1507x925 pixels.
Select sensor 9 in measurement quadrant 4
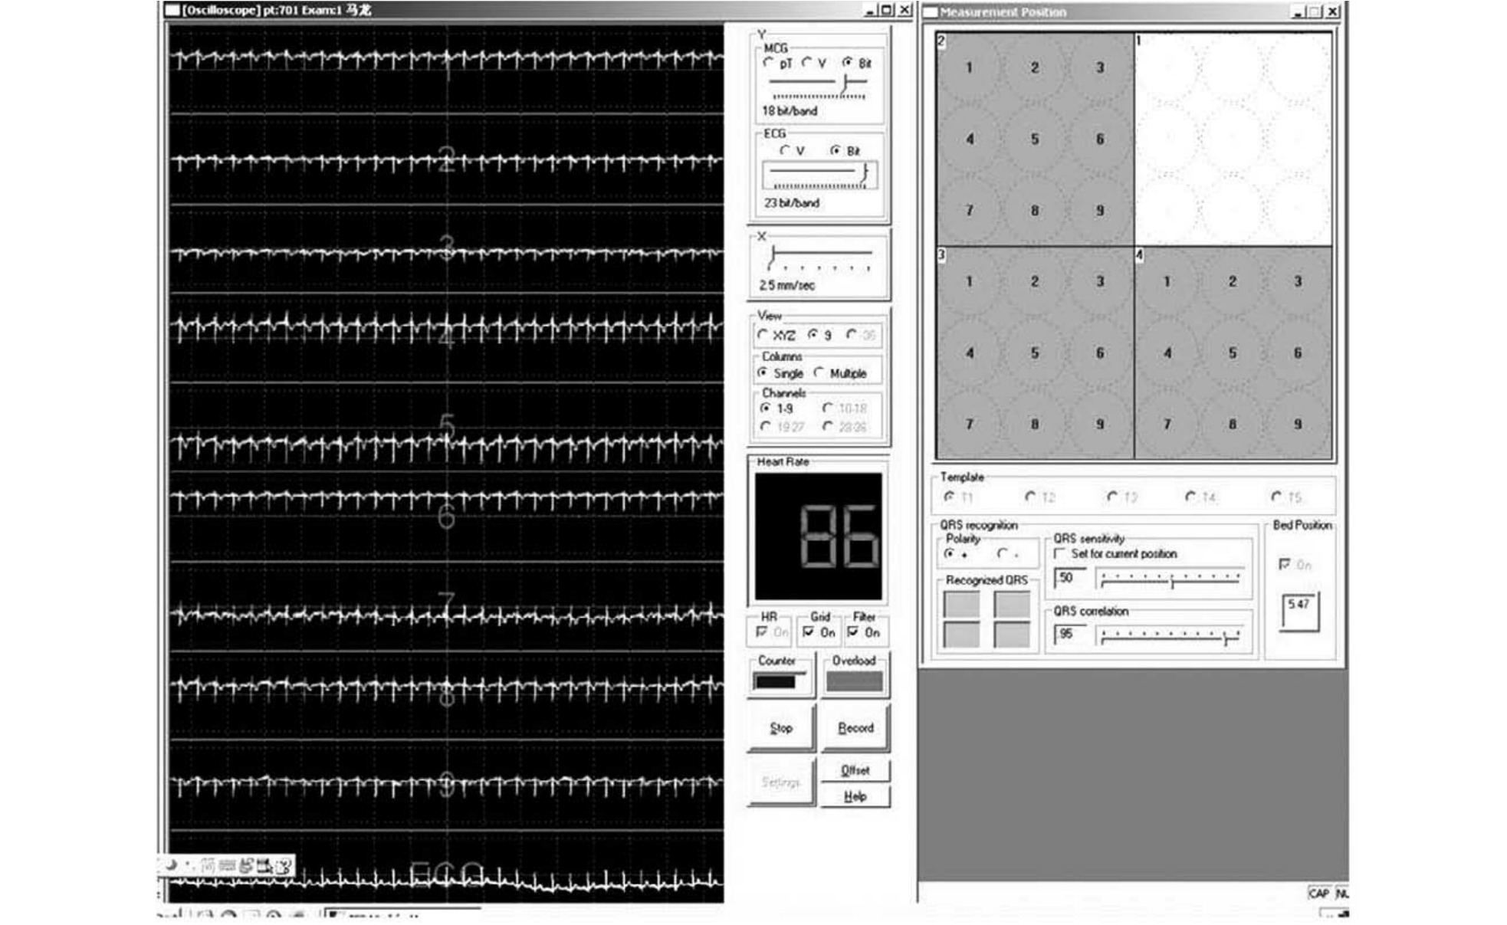pyautogui.click(x=1297, y=424)
